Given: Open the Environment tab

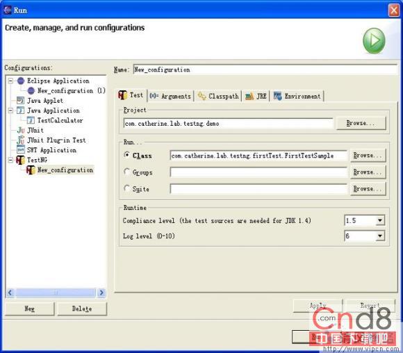Looking at the screenshot, I should (x=297, y=96).
